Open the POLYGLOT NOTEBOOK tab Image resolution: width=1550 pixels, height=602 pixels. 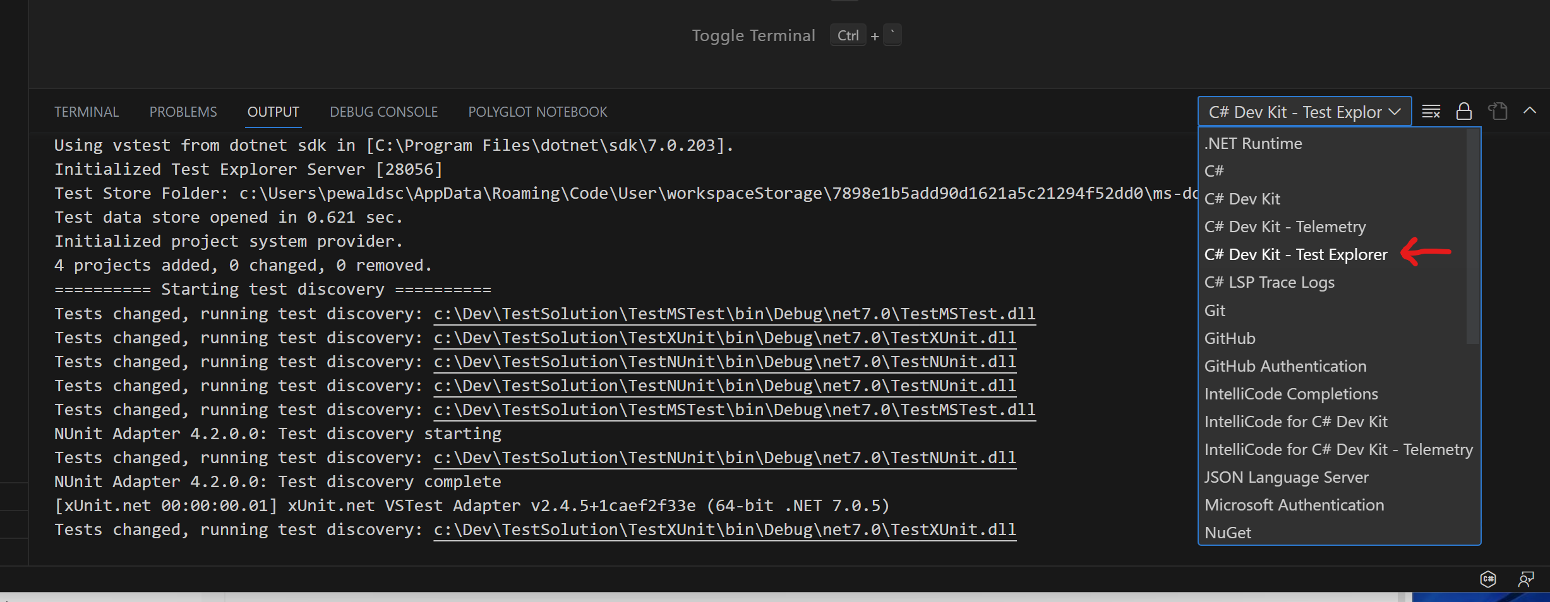538,112
